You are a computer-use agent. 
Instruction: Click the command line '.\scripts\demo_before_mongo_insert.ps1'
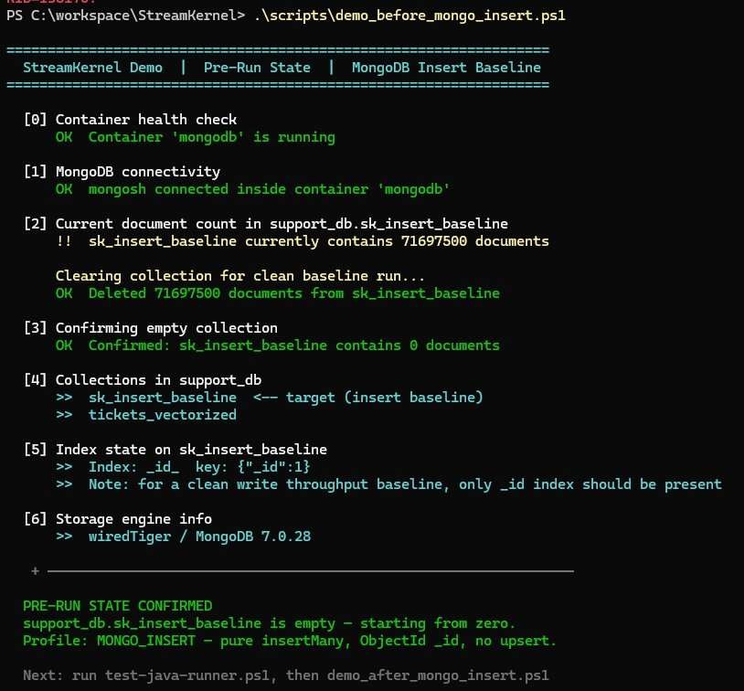coord(410,16)
